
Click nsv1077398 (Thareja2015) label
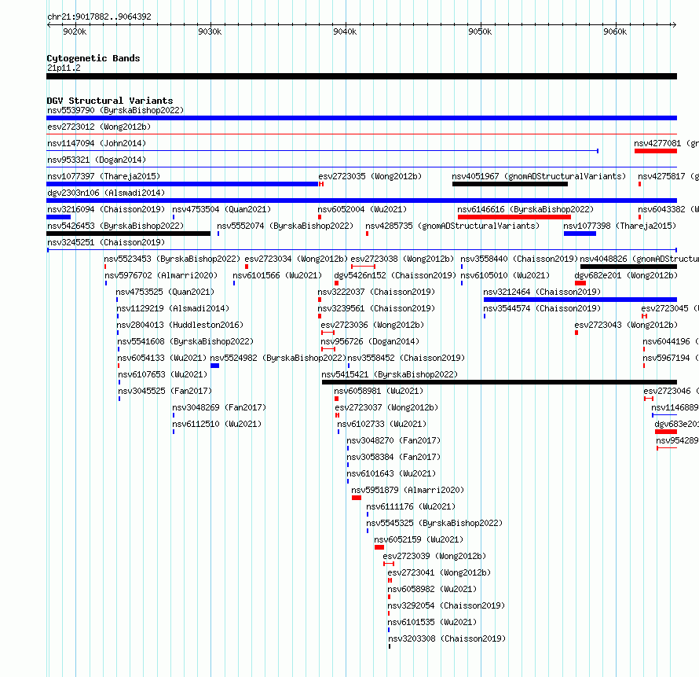(x=620, y=226)
